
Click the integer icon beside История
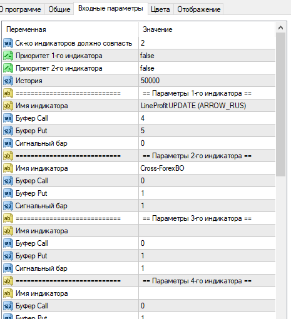(8, 81)
